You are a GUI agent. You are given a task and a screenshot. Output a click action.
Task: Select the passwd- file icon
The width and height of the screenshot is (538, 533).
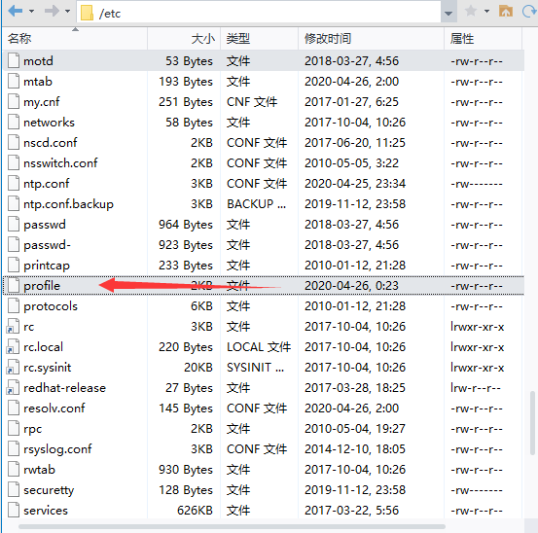click(x=14, y=244)
